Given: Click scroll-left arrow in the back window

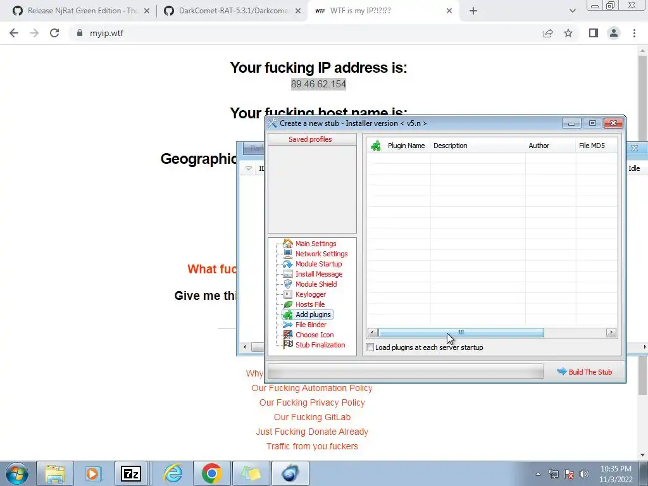Looking at the screenshot, I should pyautogui.click(x=245, y=347).
